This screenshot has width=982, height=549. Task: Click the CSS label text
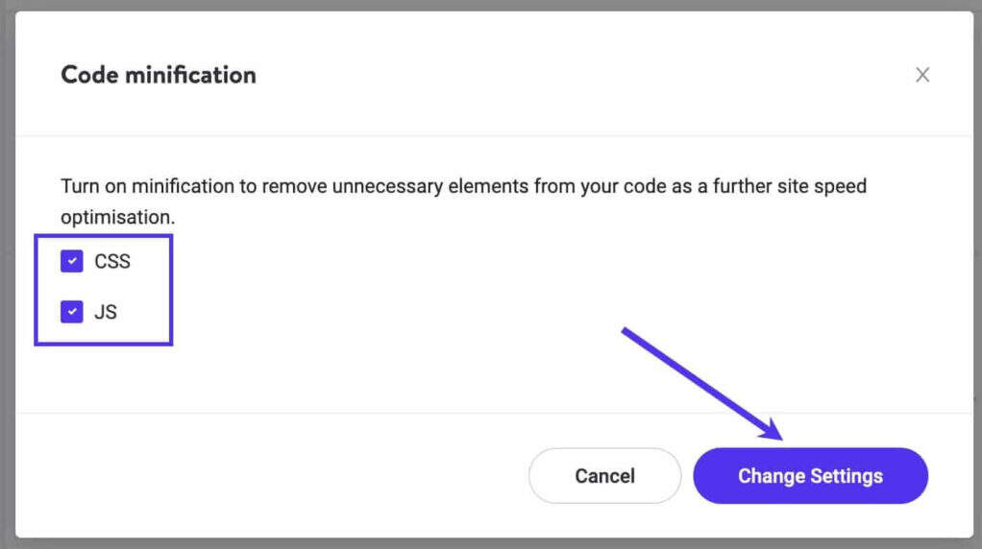pos(112,262)
